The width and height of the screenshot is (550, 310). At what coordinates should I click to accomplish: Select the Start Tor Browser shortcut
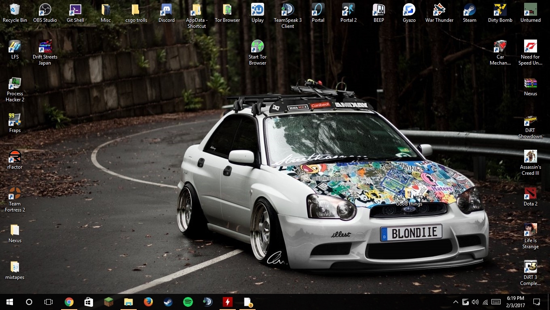pos(258,52)
